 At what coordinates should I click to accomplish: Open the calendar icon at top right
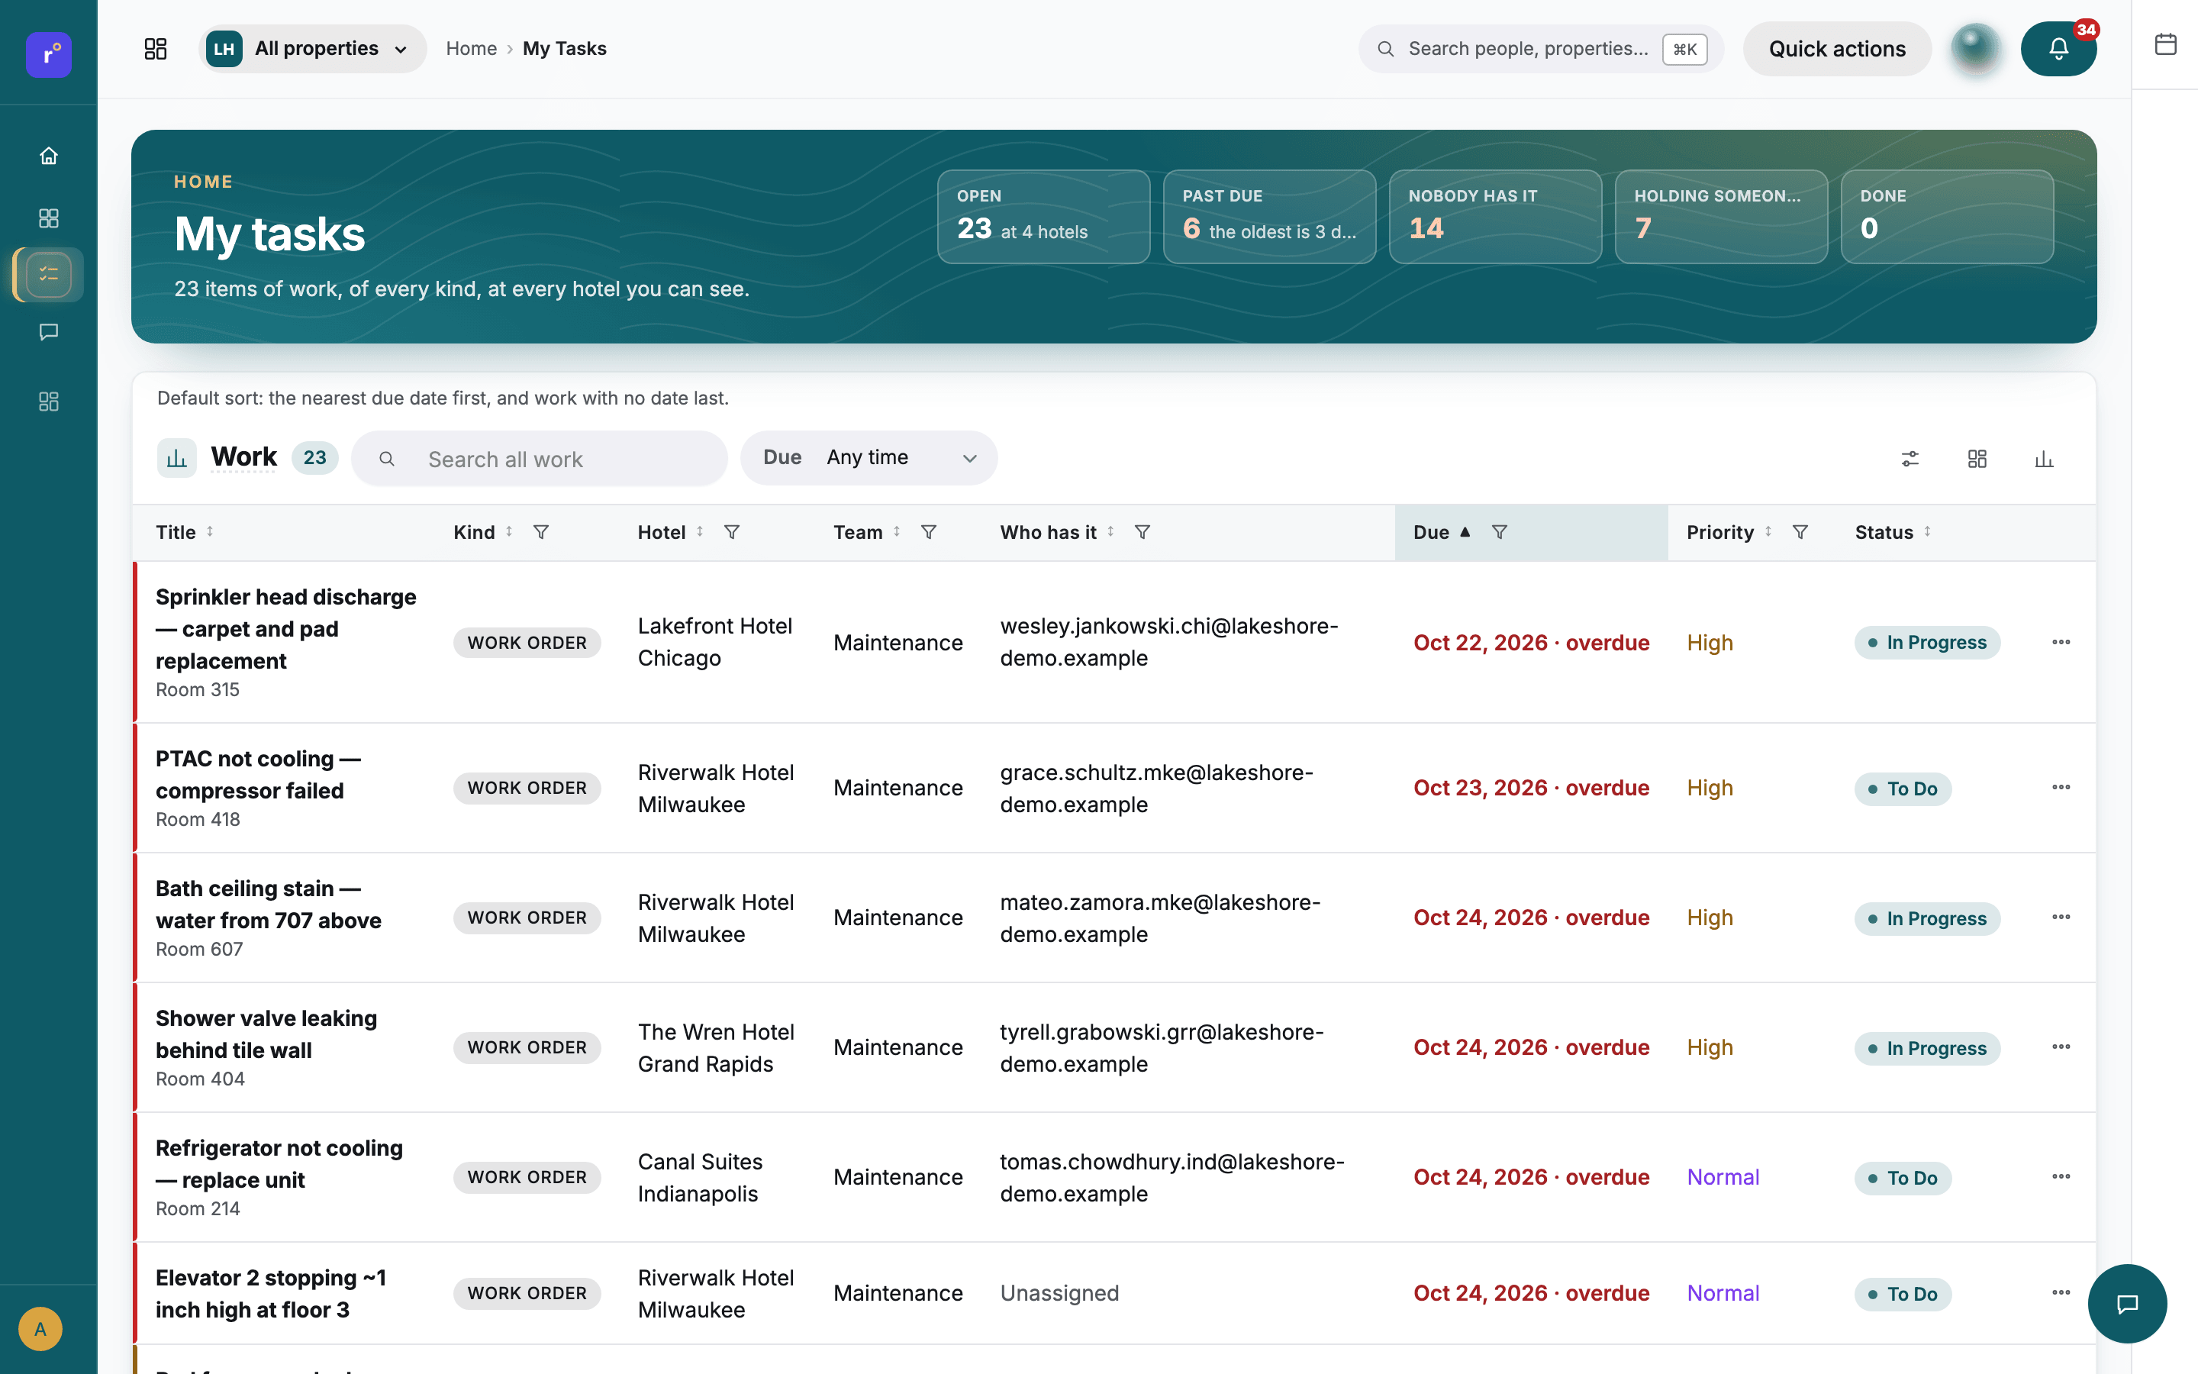(x=2165, y=44)
